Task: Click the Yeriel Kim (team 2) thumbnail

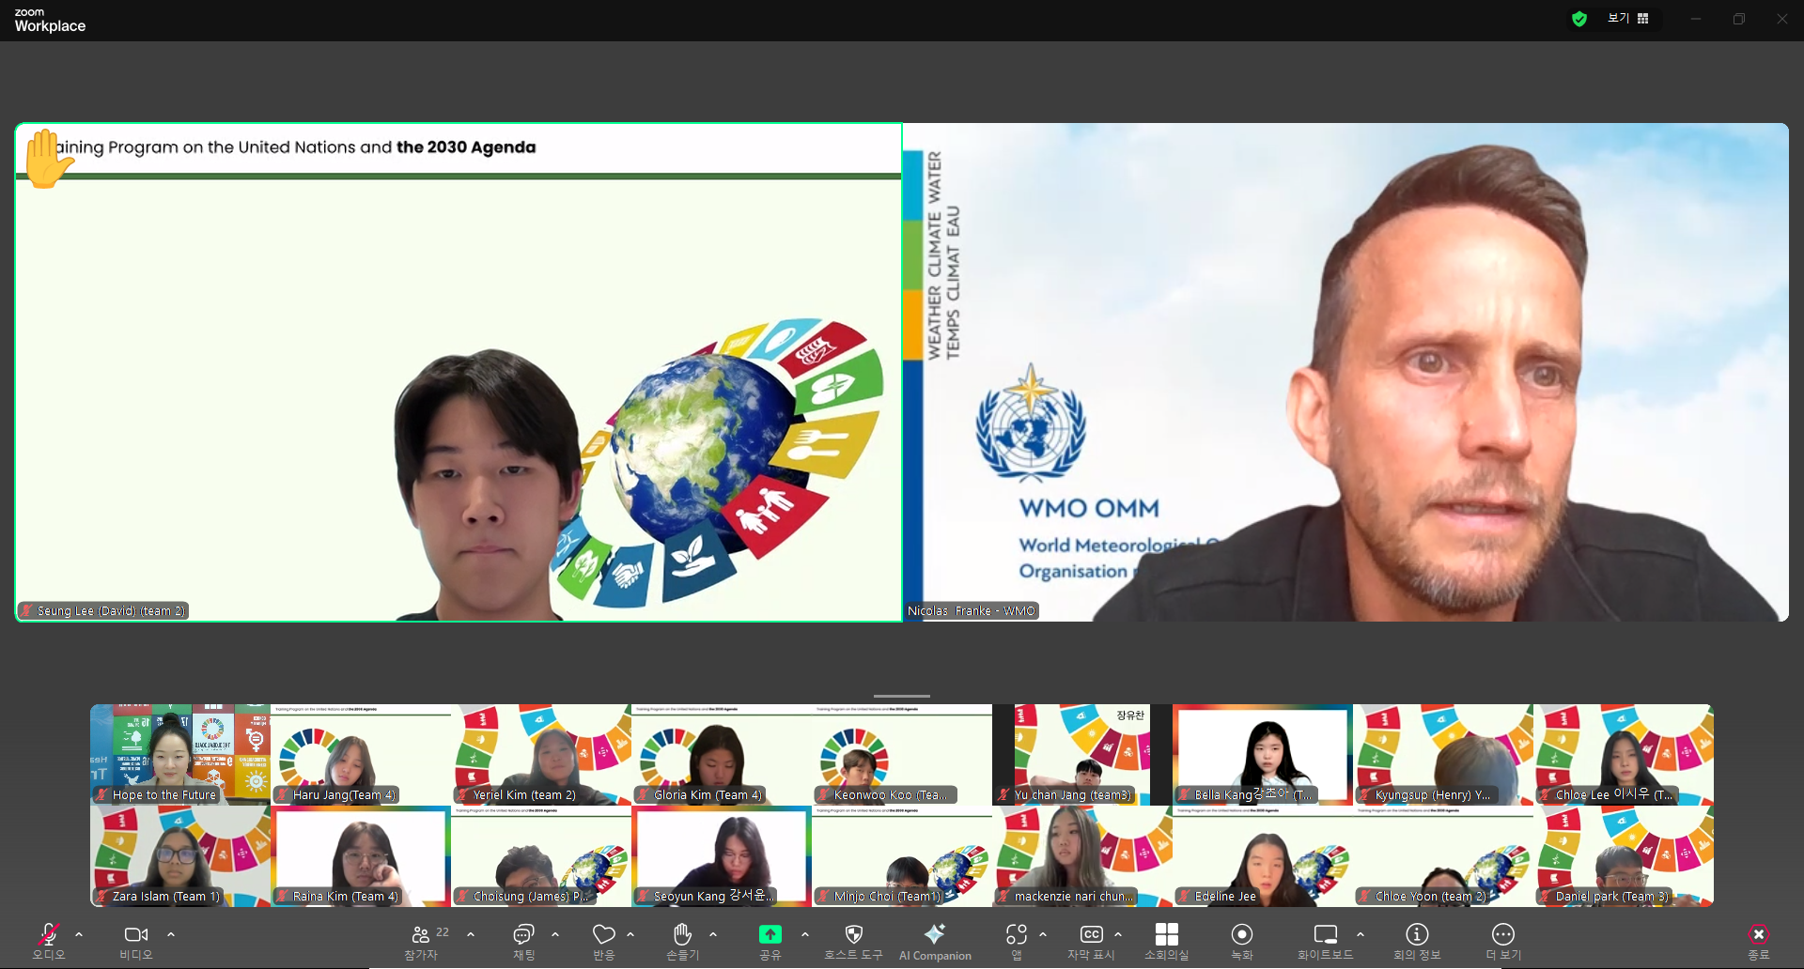Action: (x=541, y=755)
